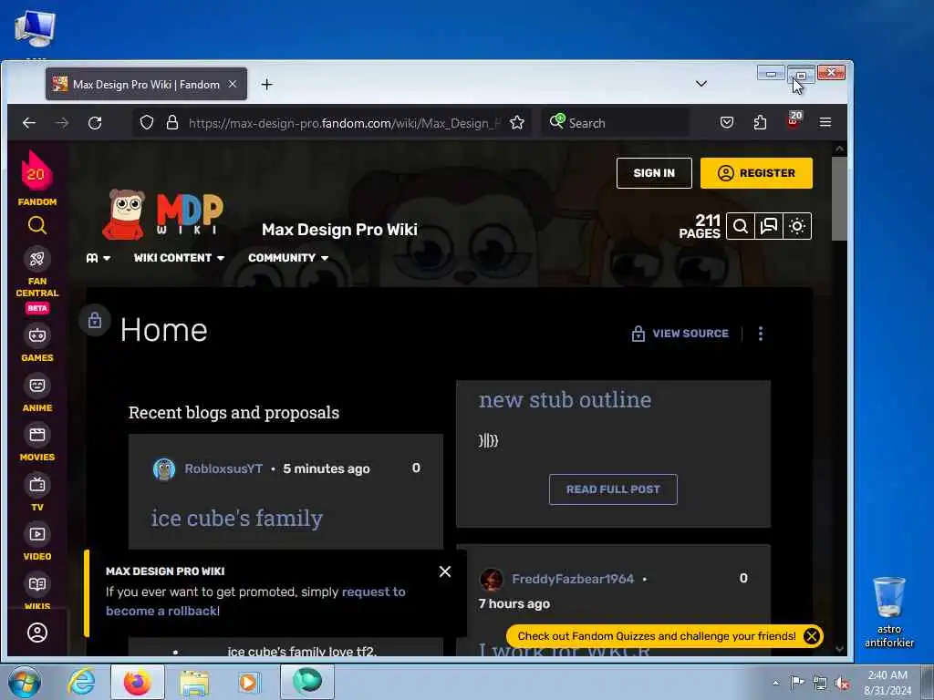This screenshot has width=934, height=700.
Task: Click the taskbar clock 2:40 AM
Action: (x=887, y=683)
